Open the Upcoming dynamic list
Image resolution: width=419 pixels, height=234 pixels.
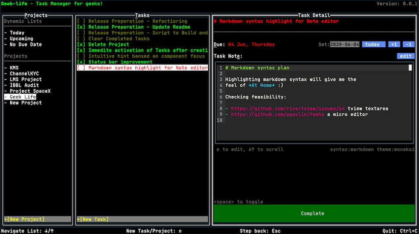point(22,38)
